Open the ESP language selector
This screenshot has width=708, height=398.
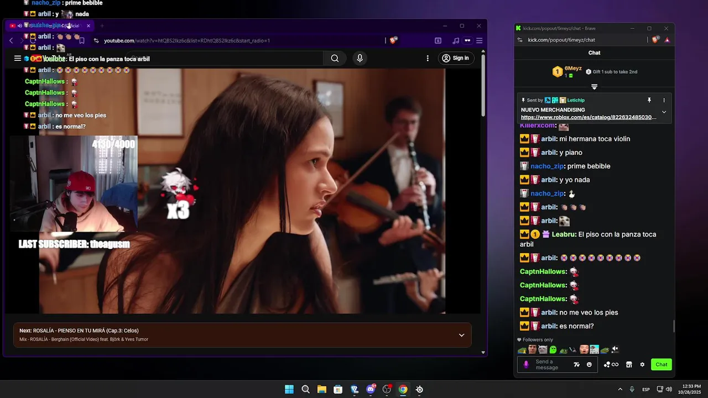[x=646, y=389]
